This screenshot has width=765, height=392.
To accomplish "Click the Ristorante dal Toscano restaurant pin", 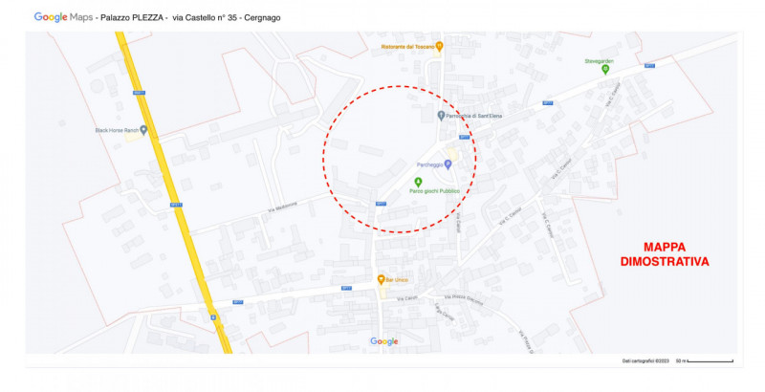I will click(439, 47).
